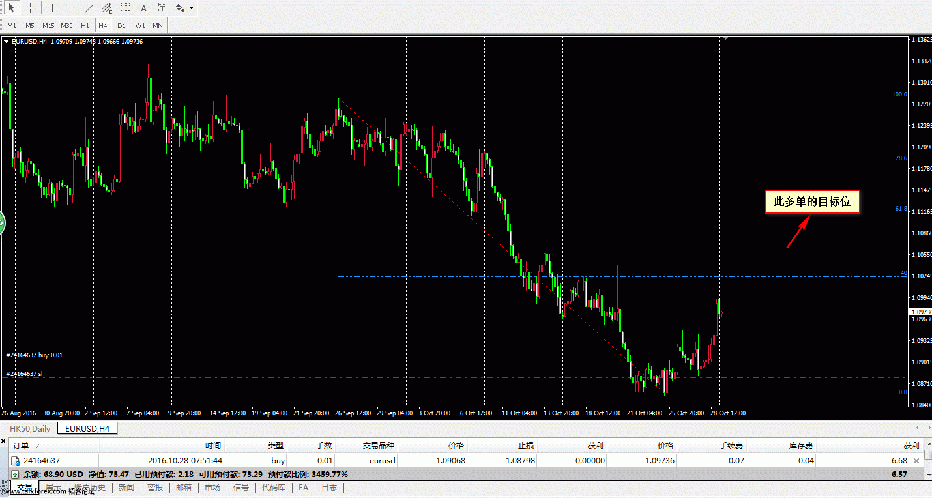Open the 日志 terminal tab
This screenshot has width=932, height=498.
pyautogui.click(x=329, y=488)
